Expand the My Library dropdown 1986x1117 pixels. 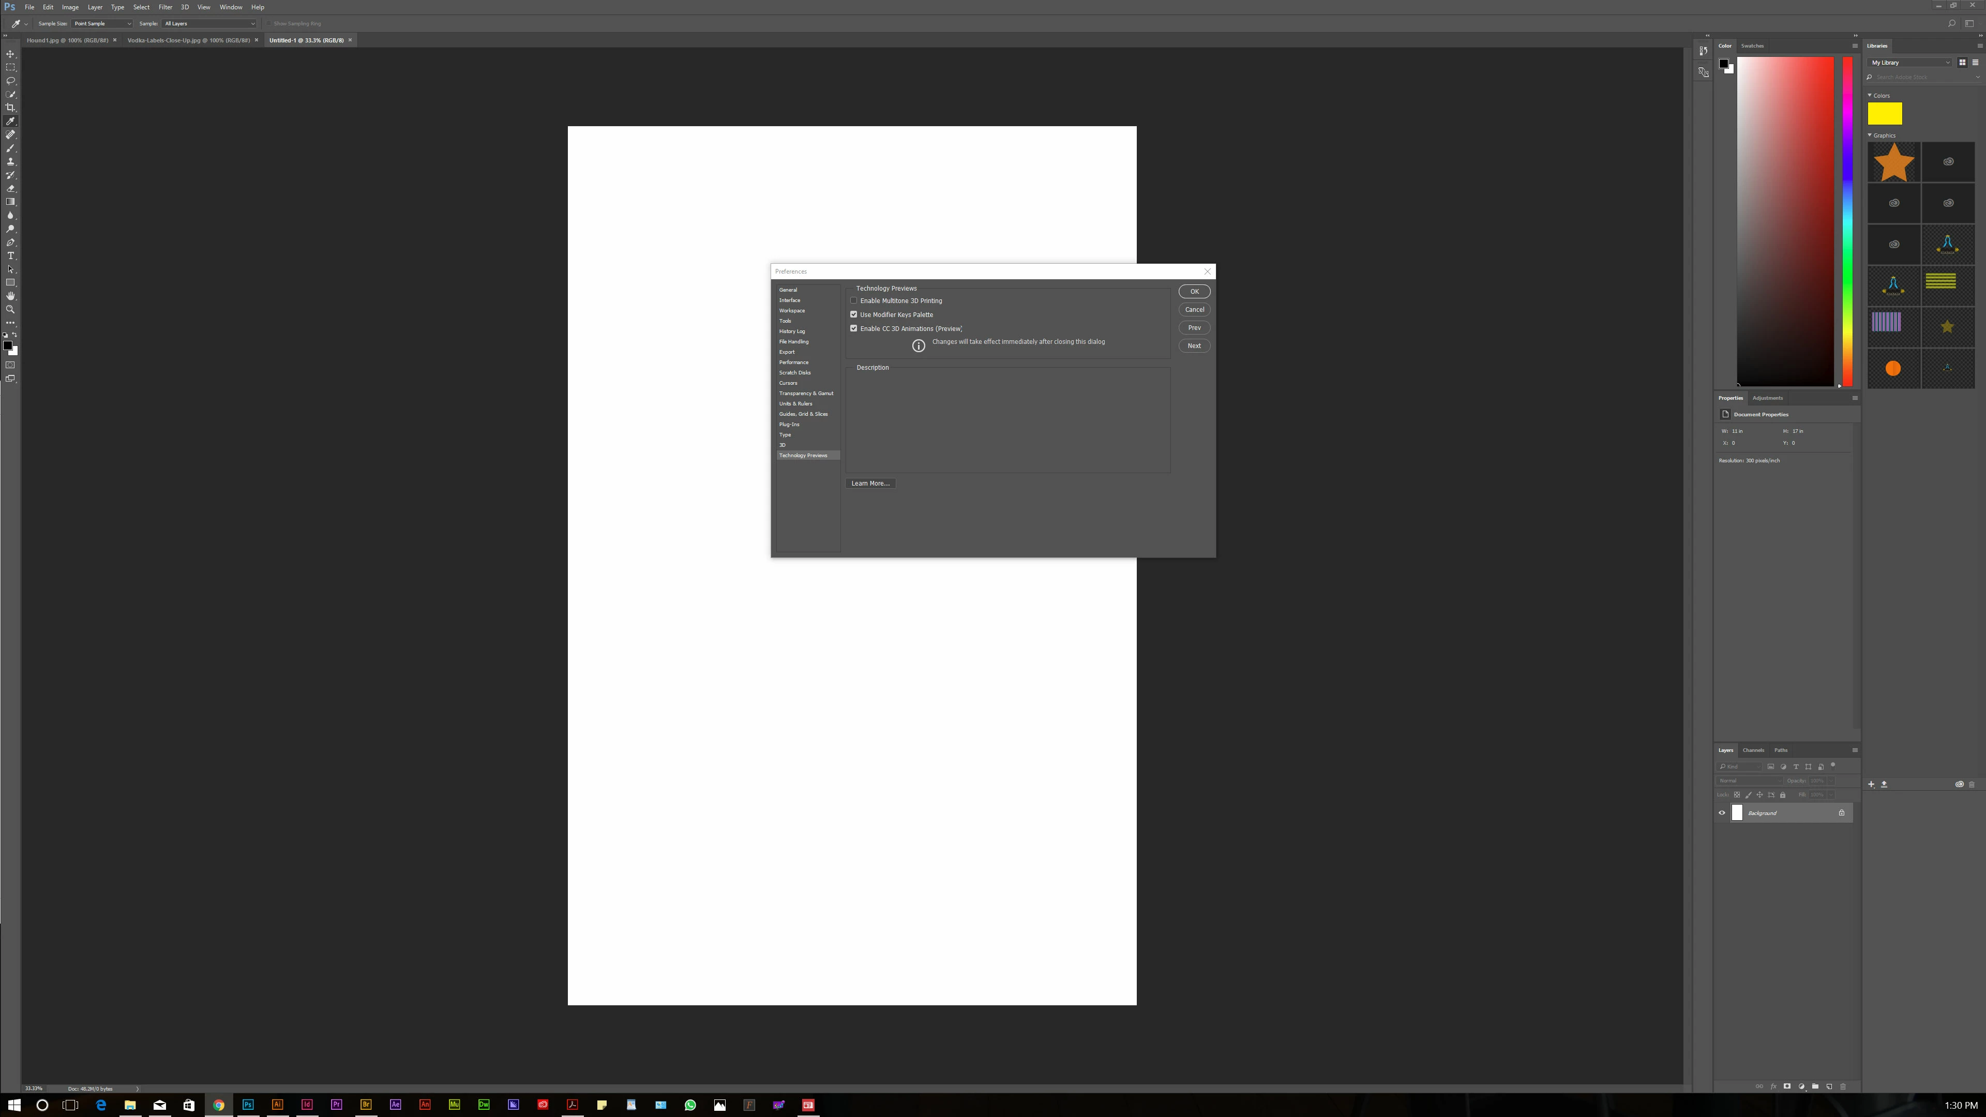1909,63
